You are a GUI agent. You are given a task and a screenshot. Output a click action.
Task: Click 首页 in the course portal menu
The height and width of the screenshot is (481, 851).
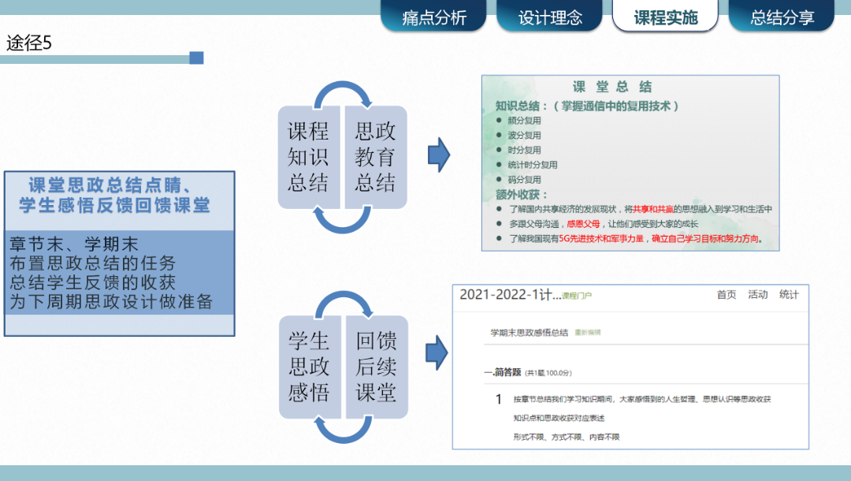click(725, 295)
